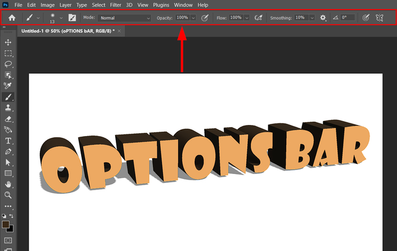Choose the Eraser tool

coord(8,119)
